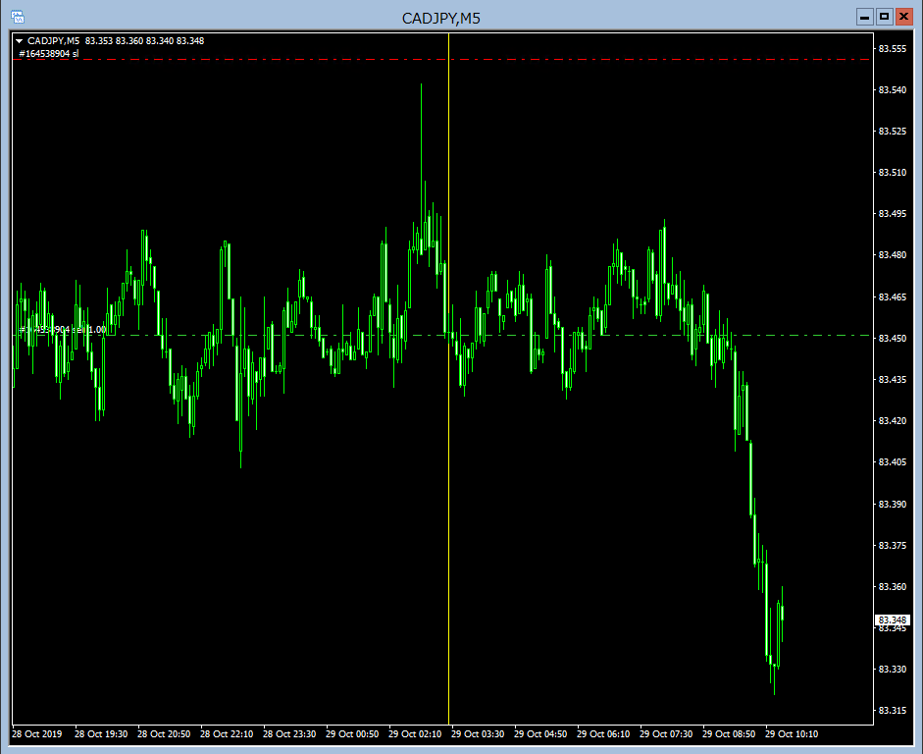Viewport: 923px width, 754px height.
Task: Click the 83.510 price scale label
Action: click(x=893, y=173)
